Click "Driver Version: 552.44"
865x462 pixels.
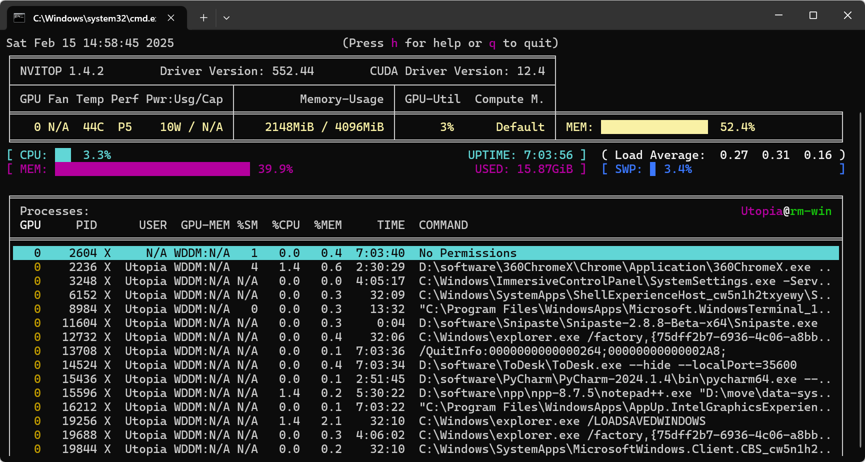point(237,71)
